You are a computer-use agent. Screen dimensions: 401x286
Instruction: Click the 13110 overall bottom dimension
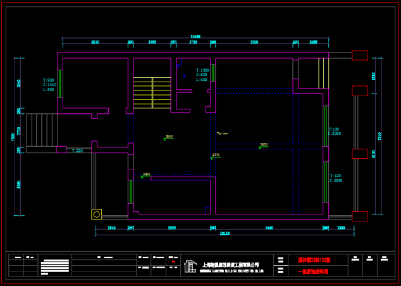click(225, 233)
